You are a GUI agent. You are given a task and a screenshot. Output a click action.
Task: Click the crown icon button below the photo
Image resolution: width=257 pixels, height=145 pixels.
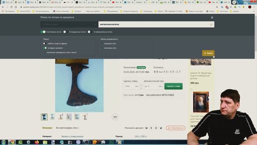[115, 117]
